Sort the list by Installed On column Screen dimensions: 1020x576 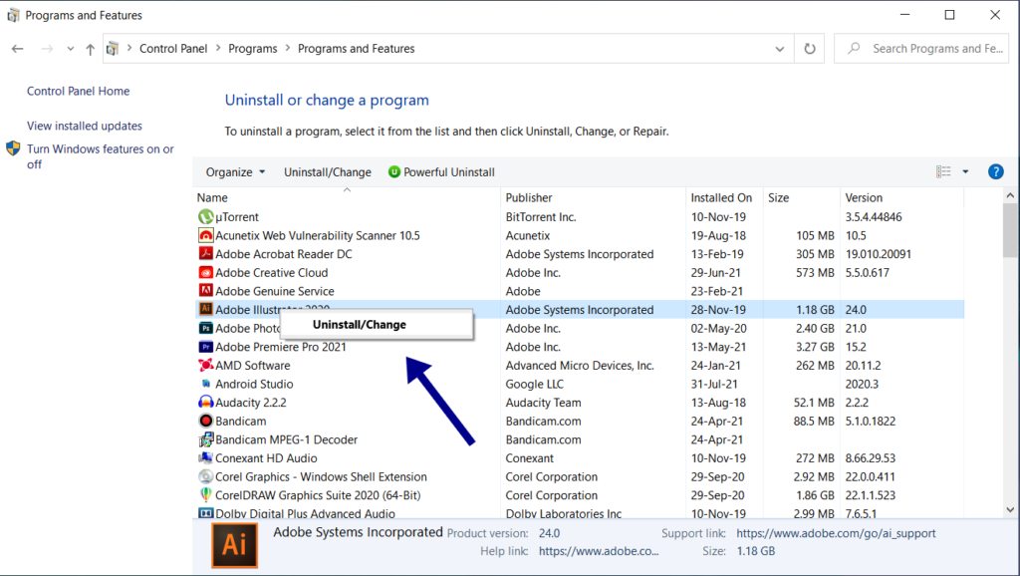[x=722, y=197]
